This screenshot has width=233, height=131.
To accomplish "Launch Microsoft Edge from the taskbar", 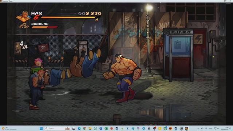I will click(79, 128).
